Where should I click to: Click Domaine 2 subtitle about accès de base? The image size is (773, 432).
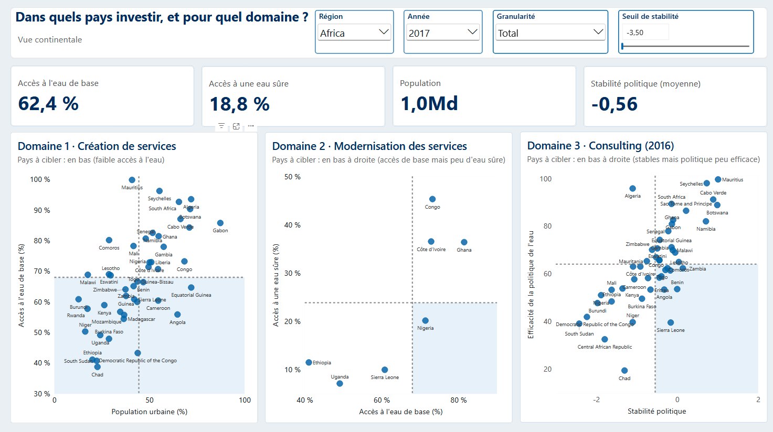point(389,160)
